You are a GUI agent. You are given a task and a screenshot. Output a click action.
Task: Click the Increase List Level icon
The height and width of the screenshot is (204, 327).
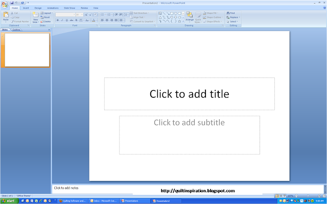tap(121, 15)
